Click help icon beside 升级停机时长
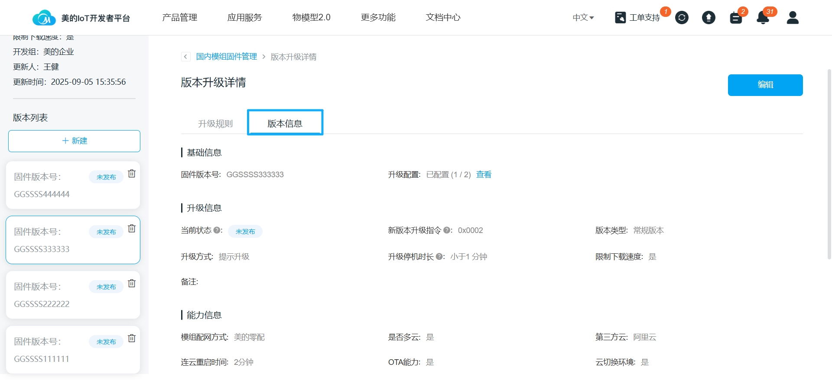 tap(439, 257)
